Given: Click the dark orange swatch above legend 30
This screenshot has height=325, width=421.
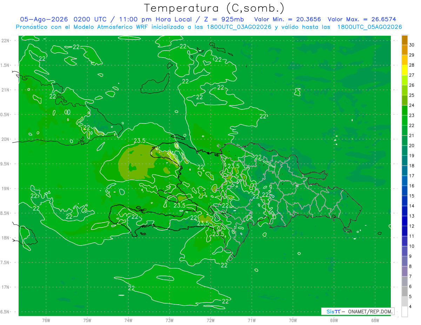Looking at the screenshot, I should click(x=405, y=40).
